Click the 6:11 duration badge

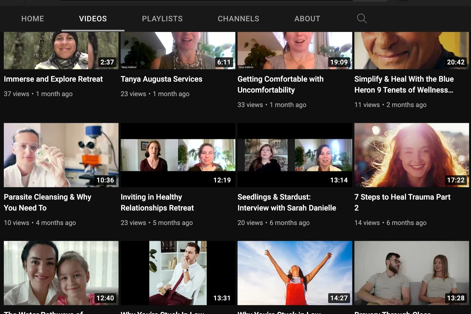224,62
